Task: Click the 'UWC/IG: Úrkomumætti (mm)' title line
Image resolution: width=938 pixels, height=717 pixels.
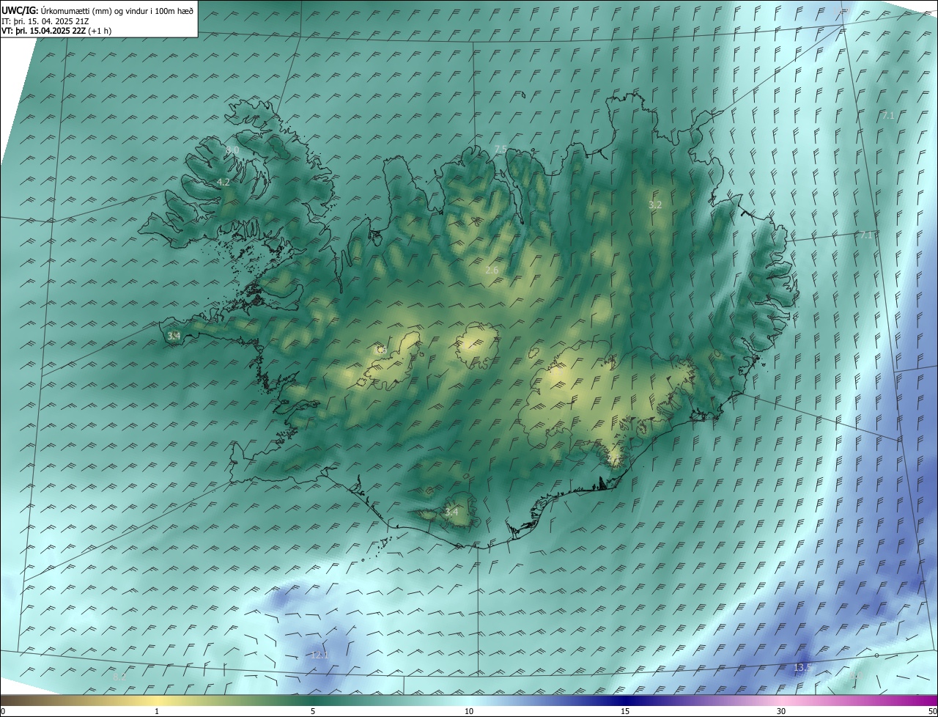Action: pos(97,10)
